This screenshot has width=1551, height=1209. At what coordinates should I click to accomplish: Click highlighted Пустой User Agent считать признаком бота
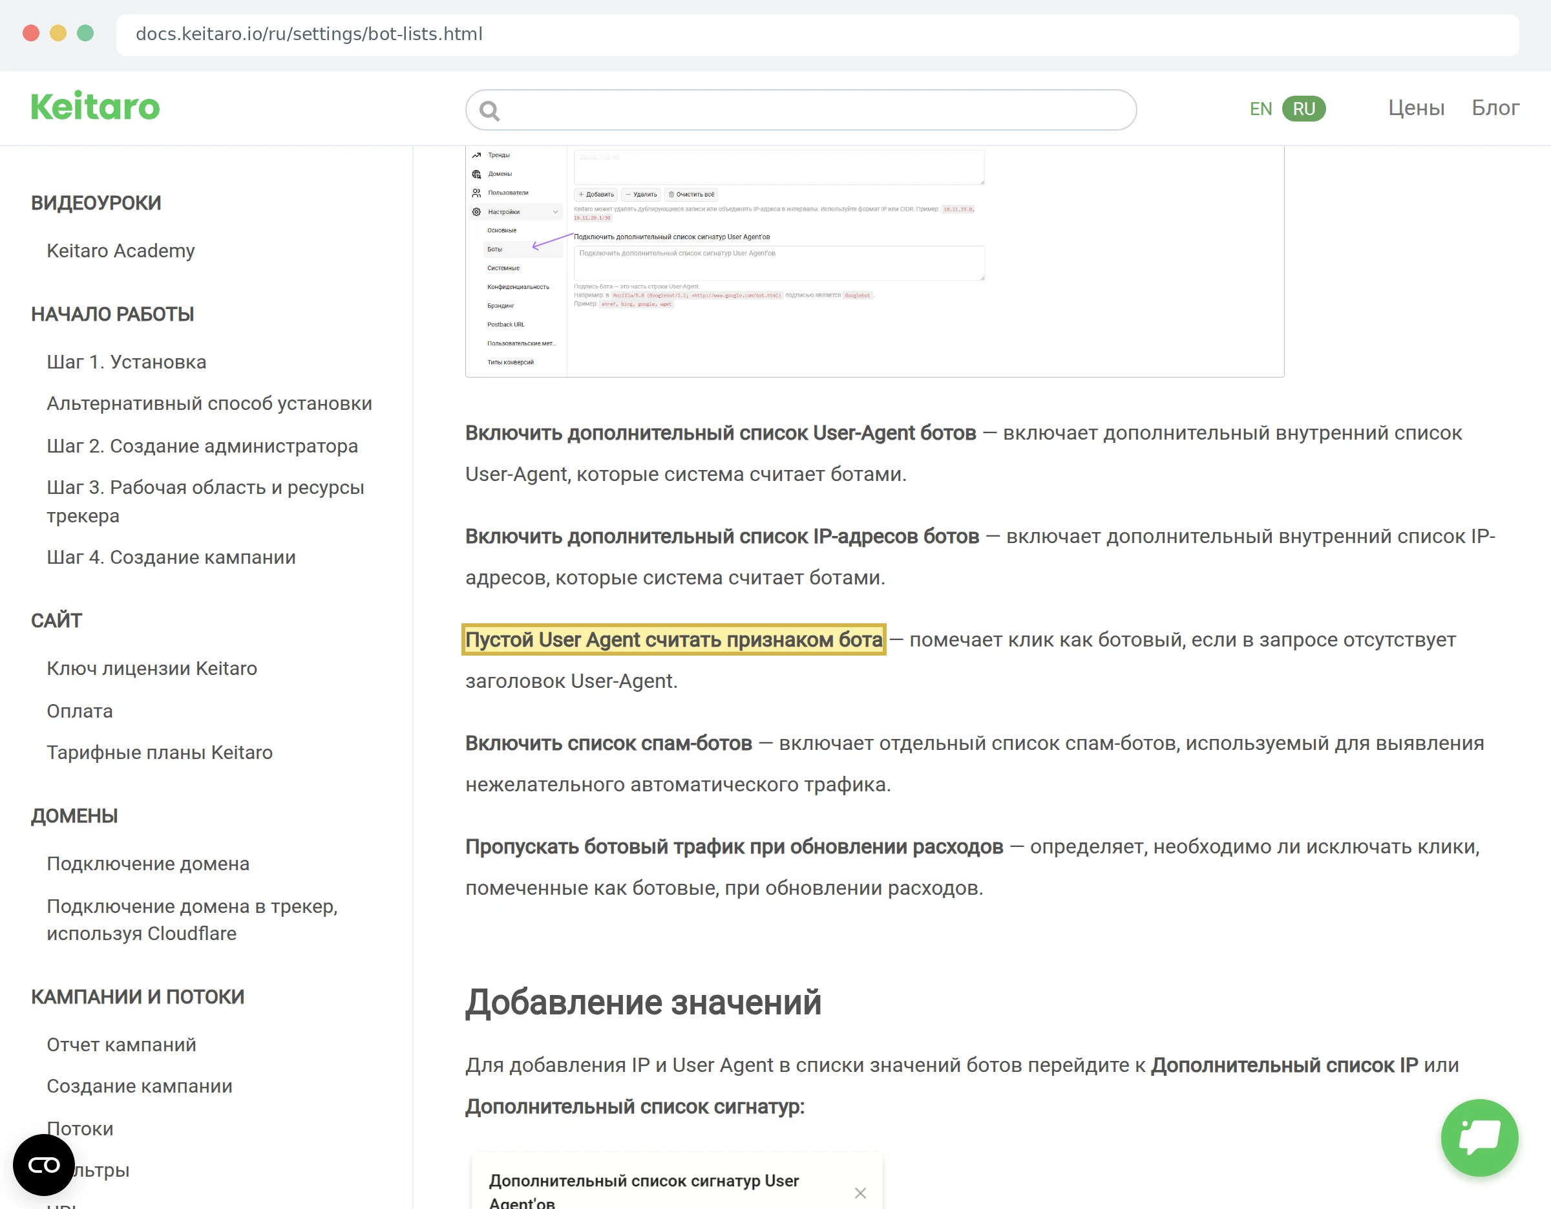tap(674, 640)
